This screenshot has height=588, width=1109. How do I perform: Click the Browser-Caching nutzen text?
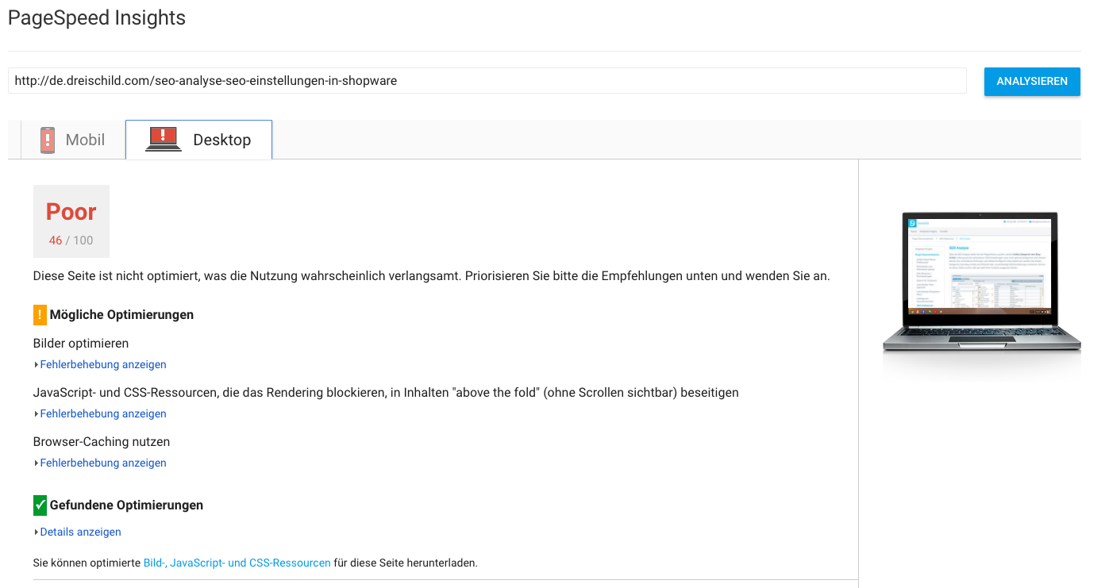point(102,442)
